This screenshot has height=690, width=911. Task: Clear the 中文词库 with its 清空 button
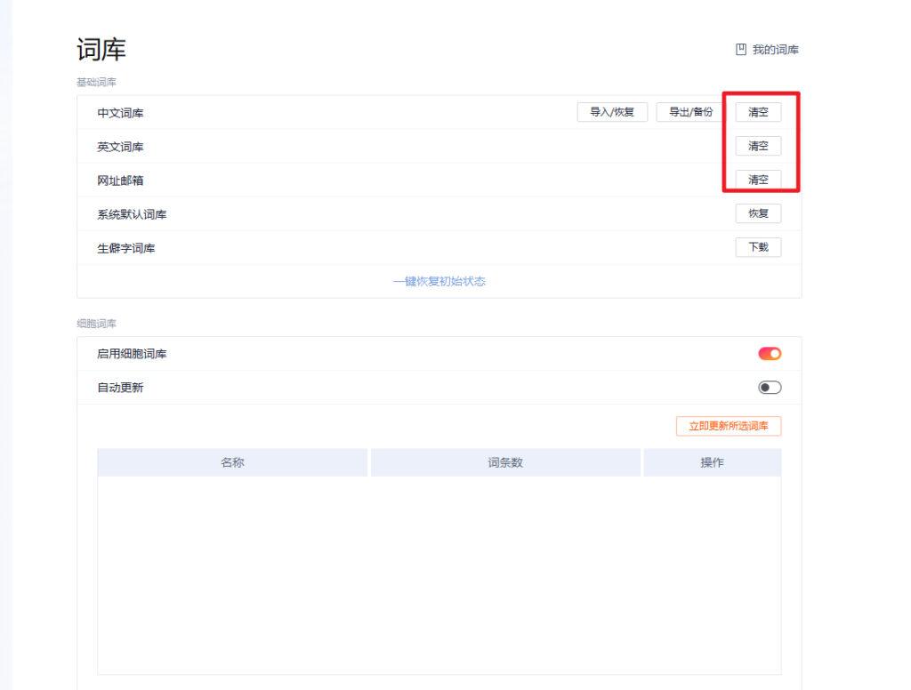(758, 112)
